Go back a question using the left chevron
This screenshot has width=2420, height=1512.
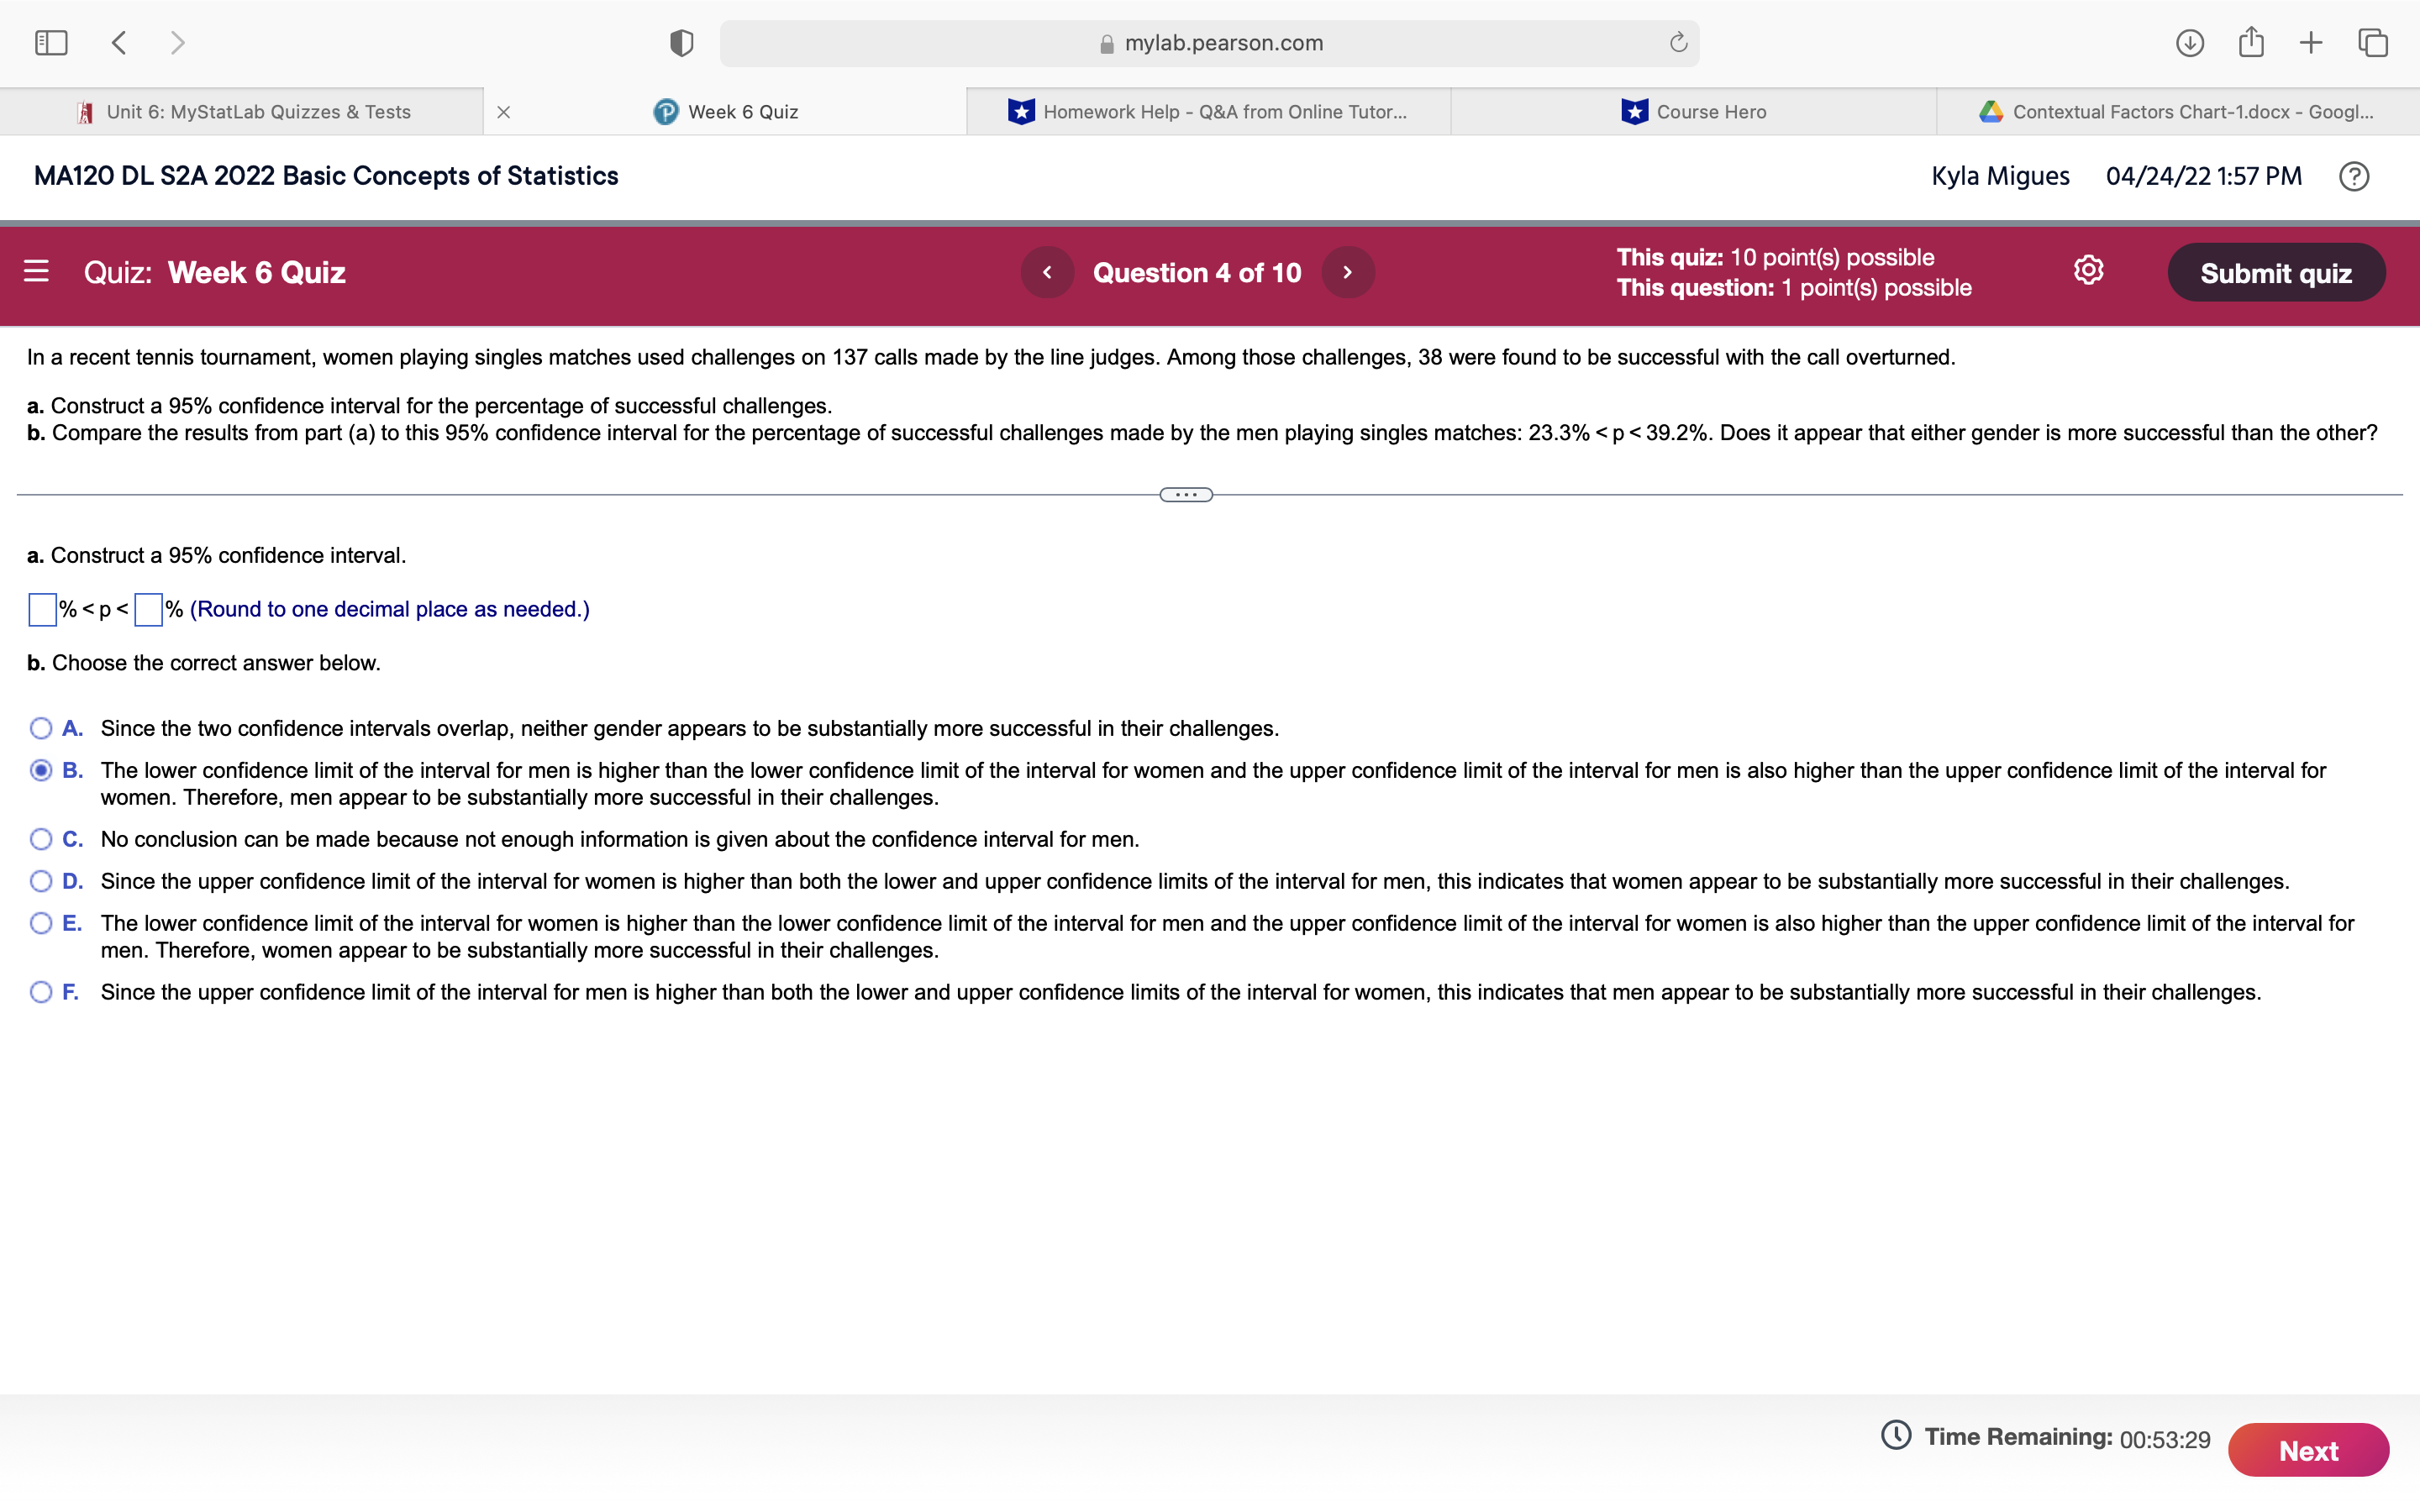pyautogui.click(x=1047, y=271)
